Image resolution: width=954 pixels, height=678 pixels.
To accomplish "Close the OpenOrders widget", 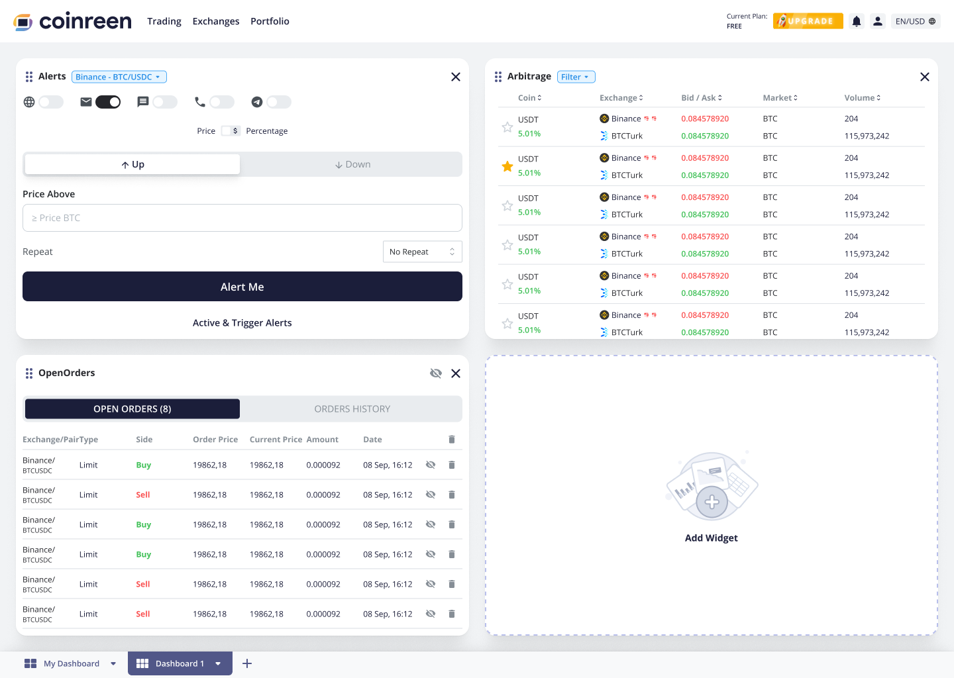I will pos(456,373).
